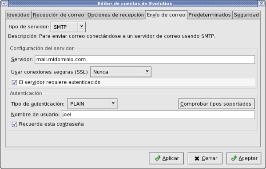Click the Configuración del servidor label
Image resolution: width=266 pixels, height=169 pixels.
(x=42, y=48)
